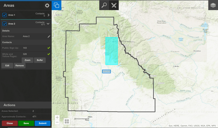The image size is (218, 128).
Task: Click the Riverton label on the map
Action: click(x=197, y=51)
